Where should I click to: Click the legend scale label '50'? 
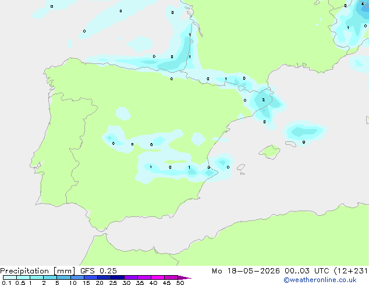coord(180,283)
